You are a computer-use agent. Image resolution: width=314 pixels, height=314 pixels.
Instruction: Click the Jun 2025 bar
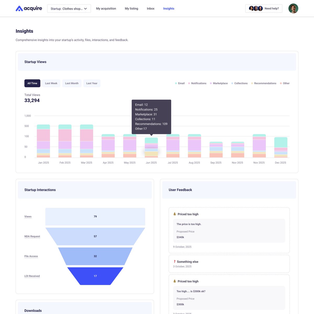pos(151,148)
